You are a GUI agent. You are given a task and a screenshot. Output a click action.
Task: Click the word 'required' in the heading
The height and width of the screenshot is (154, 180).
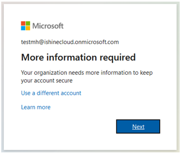coord(118,58)
